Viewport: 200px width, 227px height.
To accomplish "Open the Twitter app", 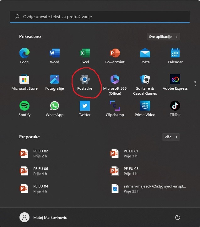I will (85, 108).
